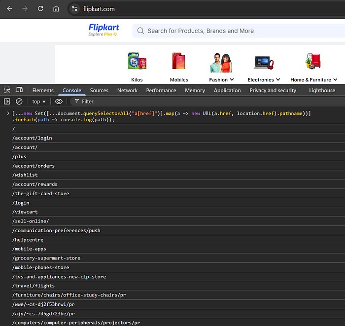Click the browser forward arrow
345x326 pixels.
click(25, 8)
